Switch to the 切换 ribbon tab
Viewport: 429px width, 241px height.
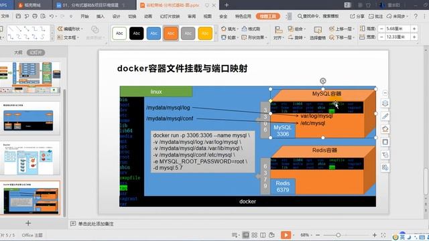(132, 16)
